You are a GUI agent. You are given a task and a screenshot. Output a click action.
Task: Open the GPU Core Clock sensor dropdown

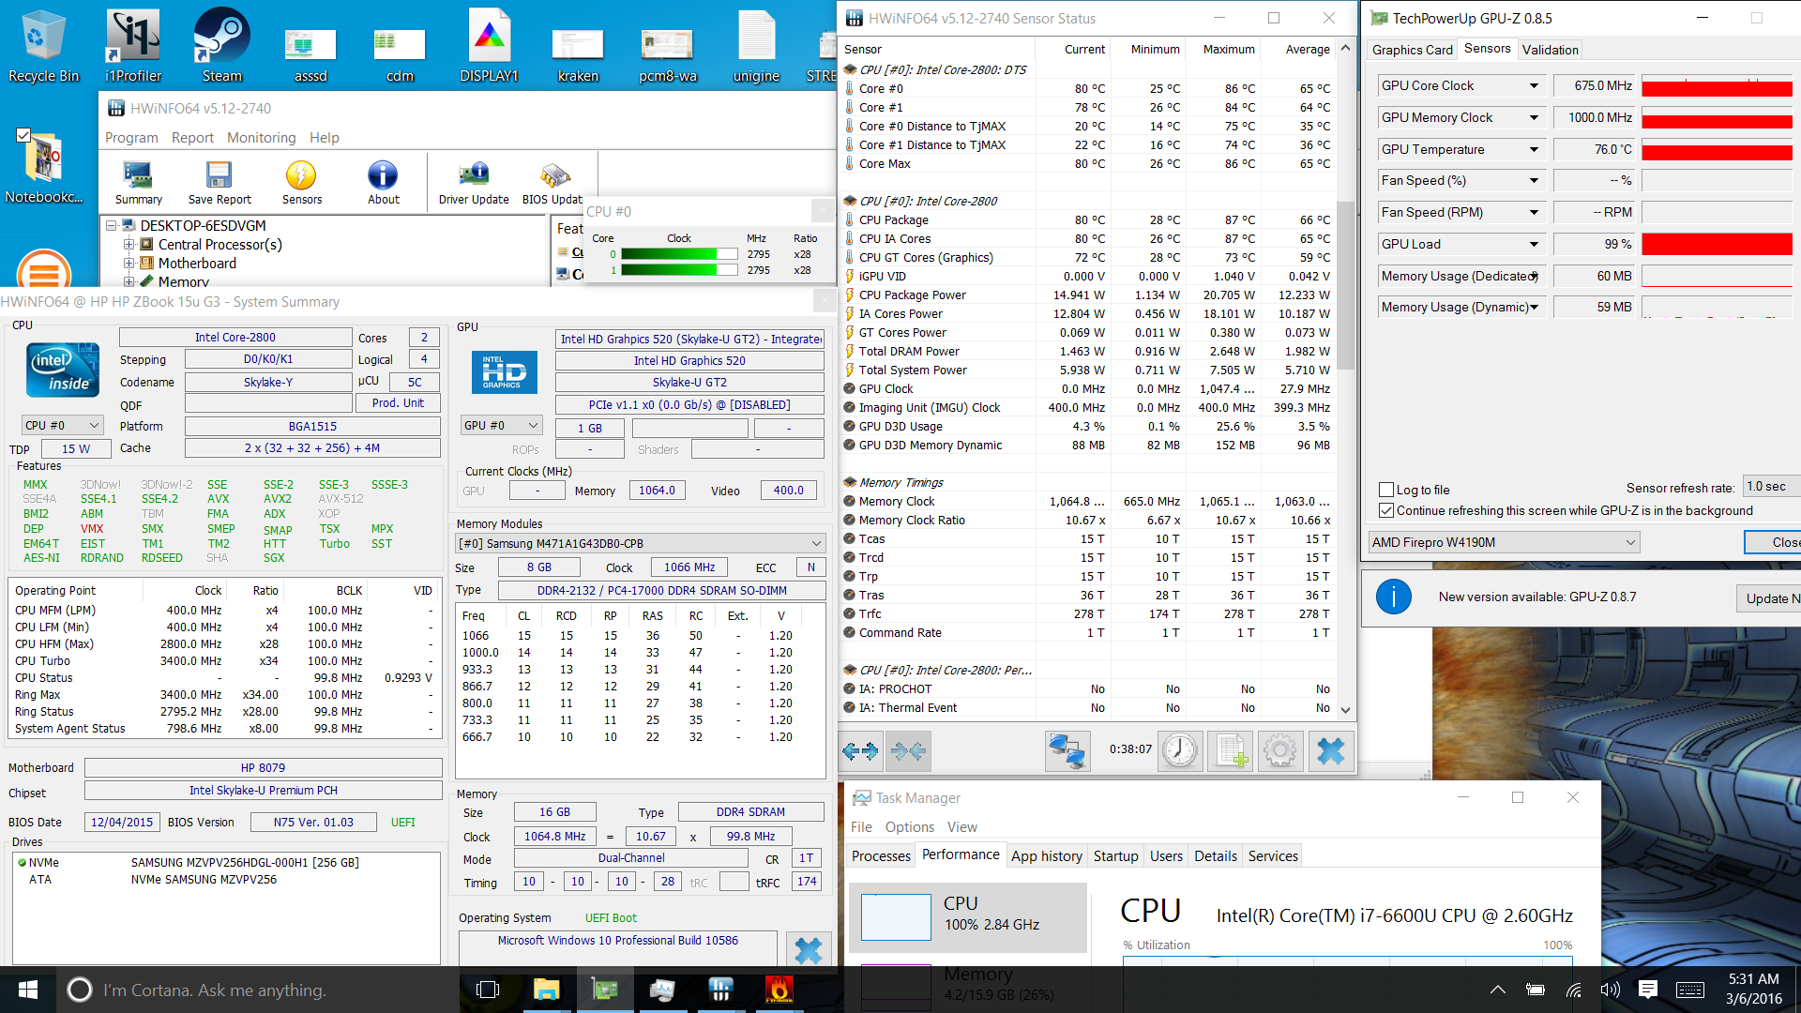[x=1534, y=85]
